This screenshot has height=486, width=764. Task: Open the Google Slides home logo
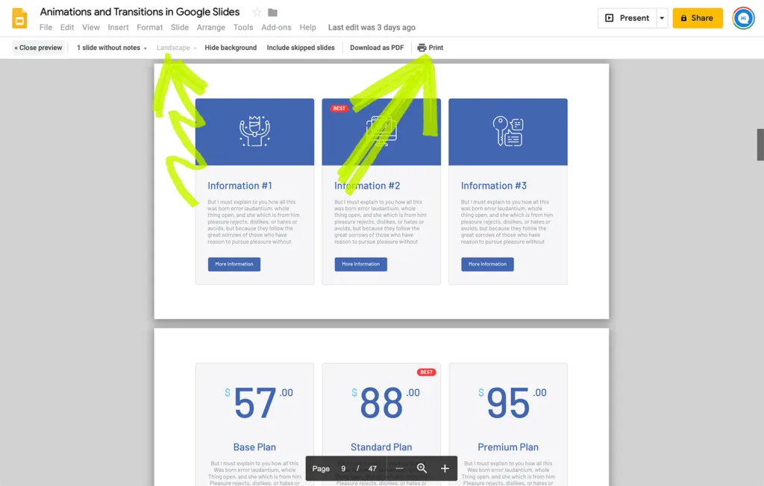pyautogui.click(x=19, y=19)
